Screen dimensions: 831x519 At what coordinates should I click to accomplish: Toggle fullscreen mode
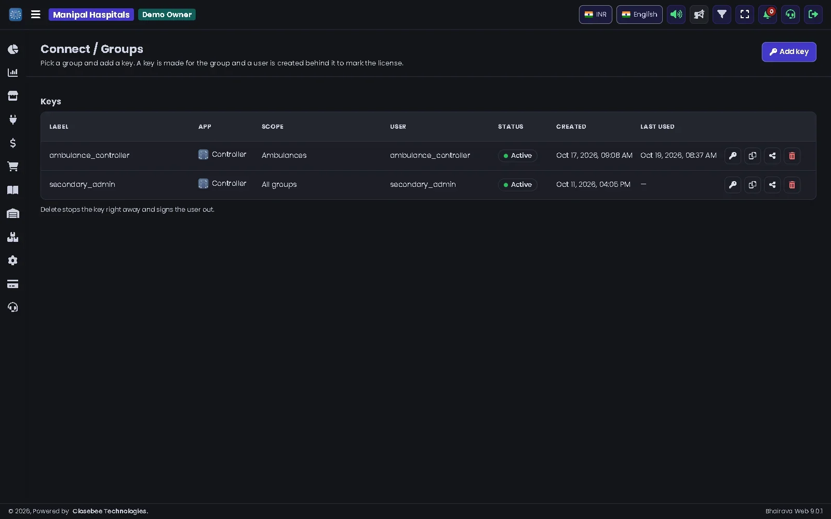745,15
